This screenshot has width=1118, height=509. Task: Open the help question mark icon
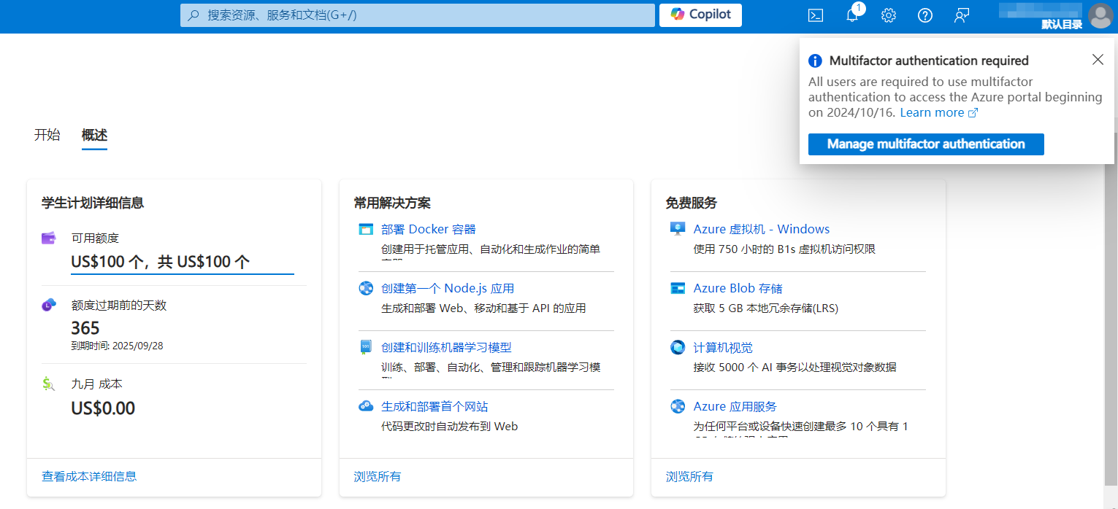pyautogui.click(x=925, y=15)
